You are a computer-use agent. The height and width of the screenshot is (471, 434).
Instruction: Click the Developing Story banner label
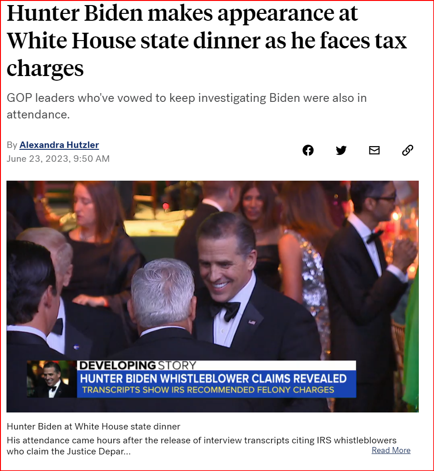coord(137,365)
